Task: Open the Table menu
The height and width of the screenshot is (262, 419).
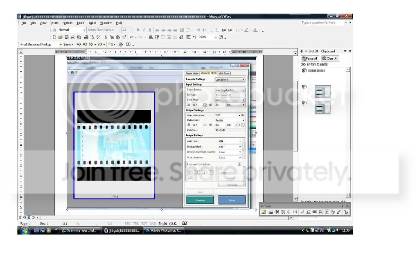Action: coord(92,23)
